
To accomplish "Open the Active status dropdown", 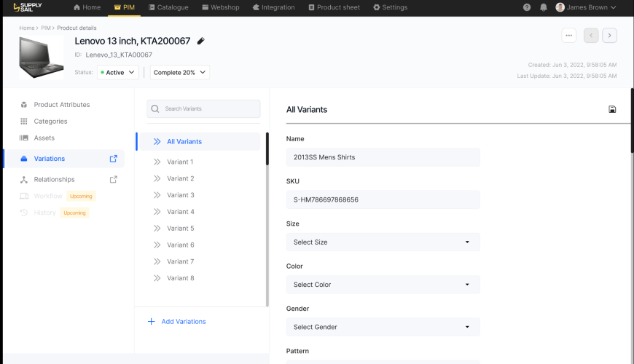I will click(118, 72).
